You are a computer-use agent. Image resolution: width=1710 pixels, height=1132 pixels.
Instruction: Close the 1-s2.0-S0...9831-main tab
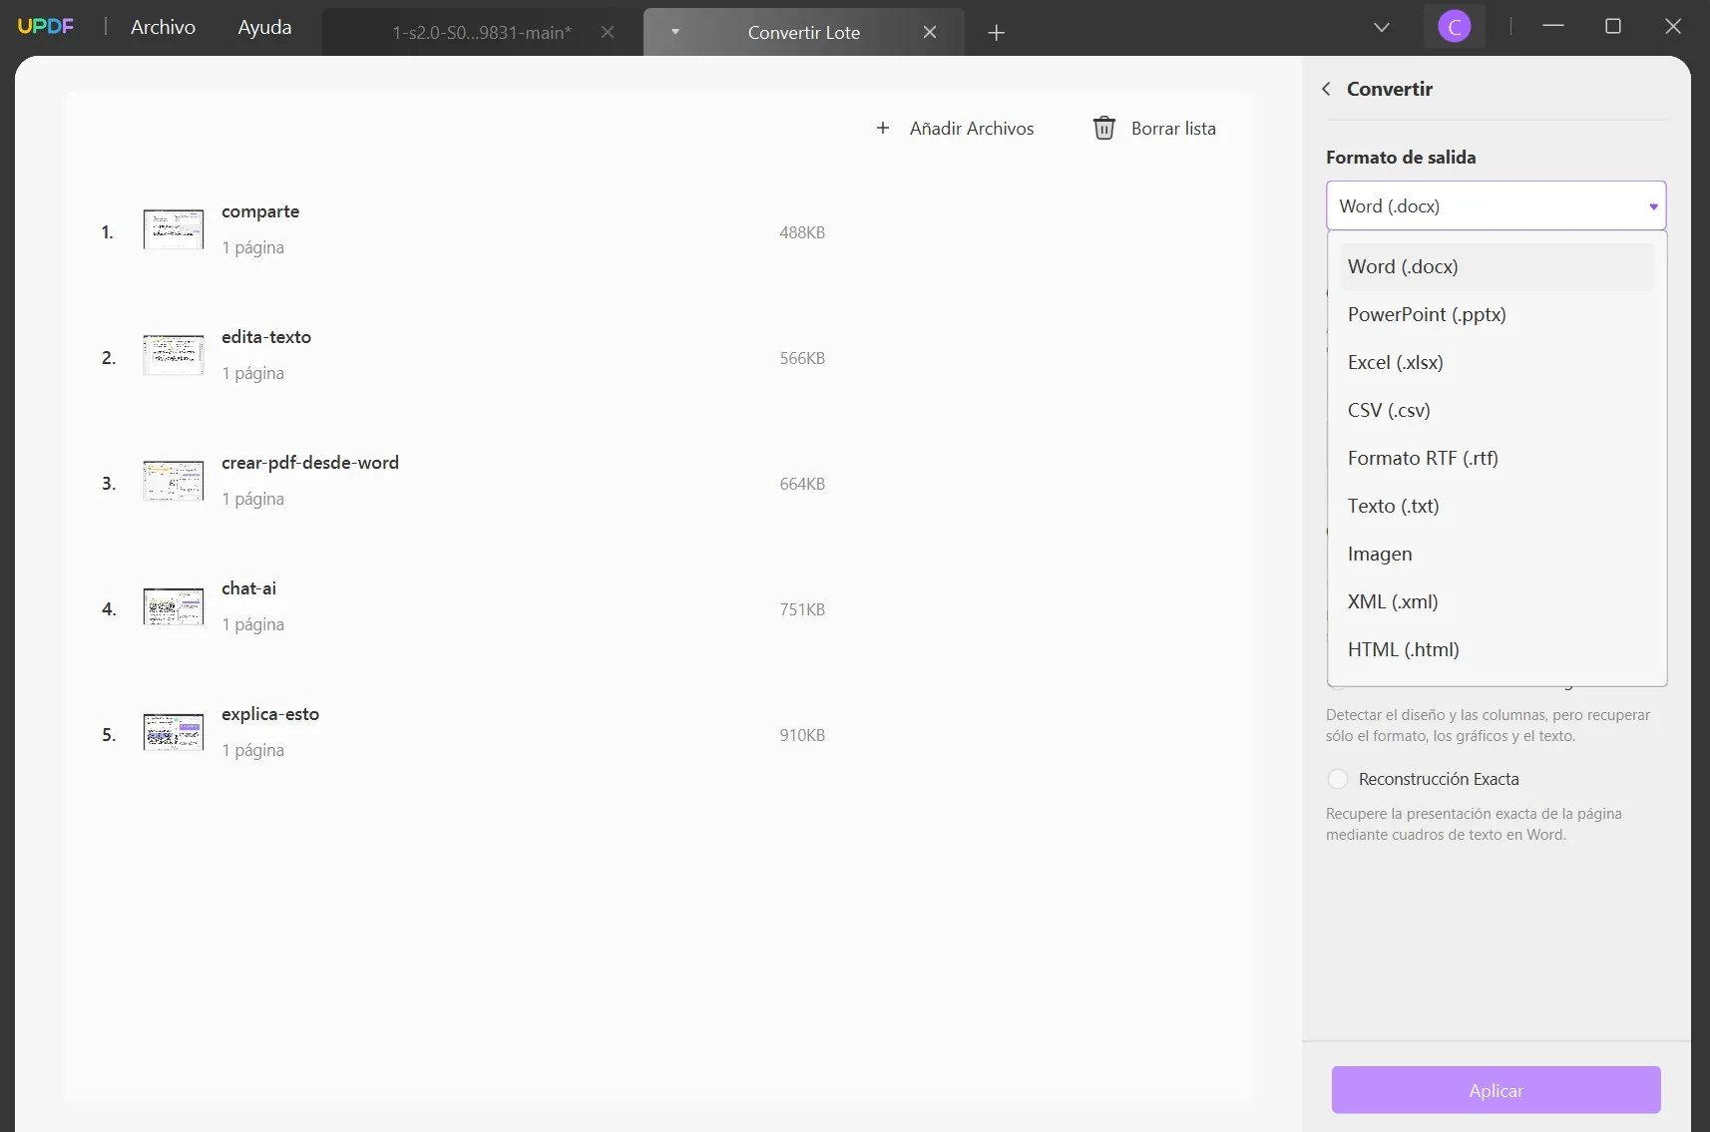[x=608, y=32]
